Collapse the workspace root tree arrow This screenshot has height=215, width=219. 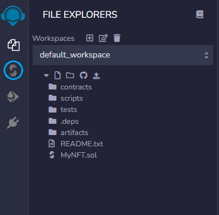tap(46, 75)
